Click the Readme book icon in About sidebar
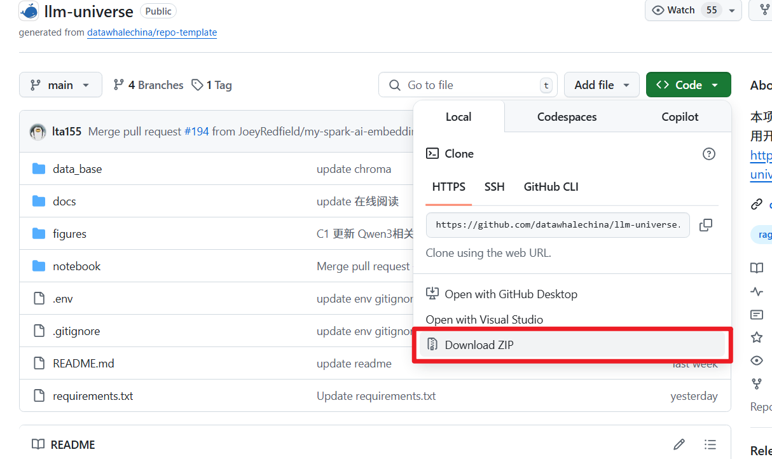 tap(756, 268)
